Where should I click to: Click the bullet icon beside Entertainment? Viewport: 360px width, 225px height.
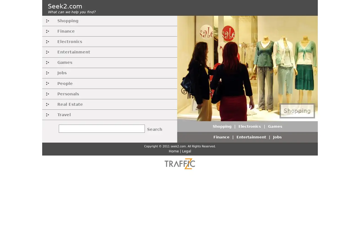pos(48,52)
